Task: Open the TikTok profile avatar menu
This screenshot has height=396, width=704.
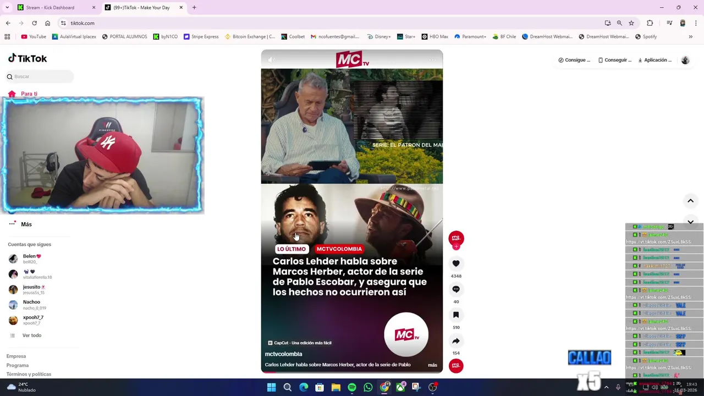Action: 685,60
